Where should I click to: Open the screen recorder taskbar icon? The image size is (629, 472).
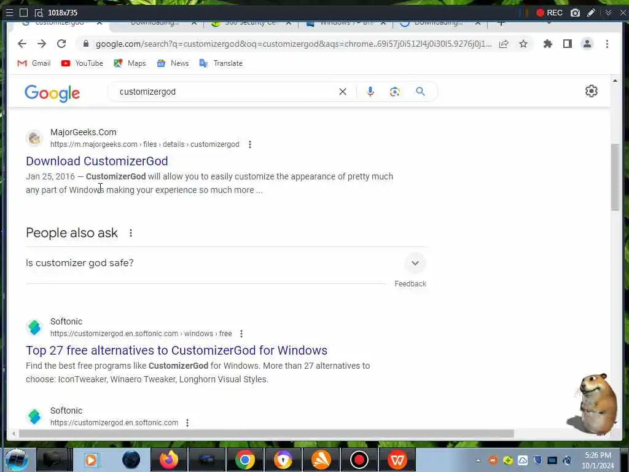click(359, 460)
